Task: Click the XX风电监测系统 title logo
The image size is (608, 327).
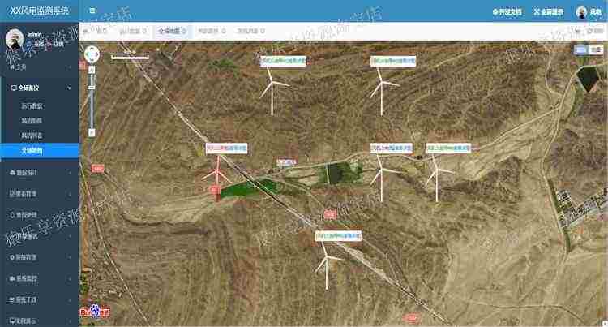Action: pyautogui.click(x=39, y=11)
